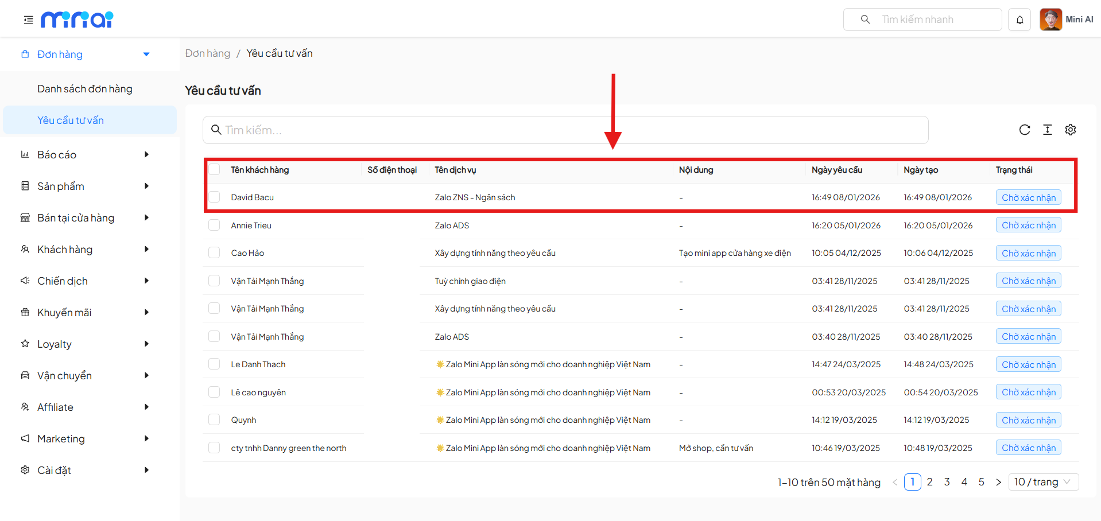Go to page 3 in pagination

coord(947,482)
